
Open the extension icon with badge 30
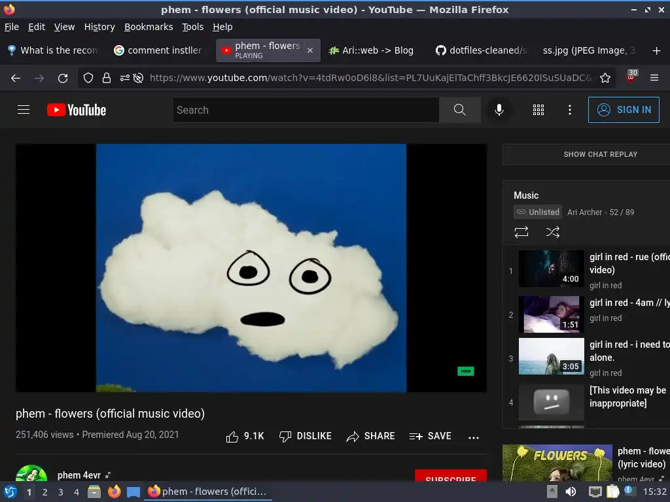coord(631,76)
